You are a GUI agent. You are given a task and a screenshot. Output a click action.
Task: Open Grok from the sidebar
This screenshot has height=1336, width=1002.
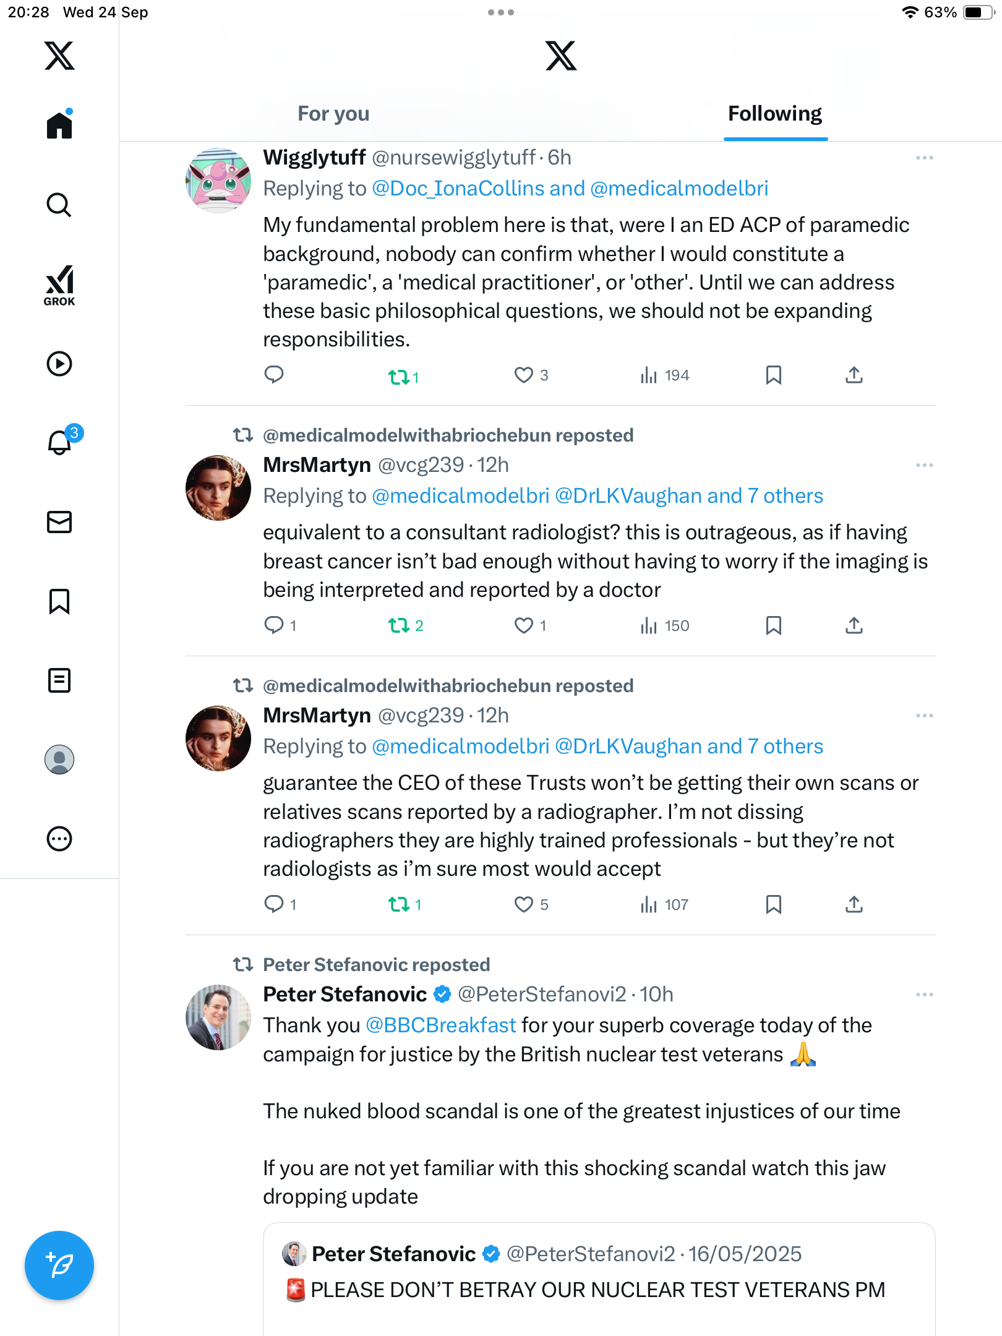pyautogui.click(x=59, y=286)
